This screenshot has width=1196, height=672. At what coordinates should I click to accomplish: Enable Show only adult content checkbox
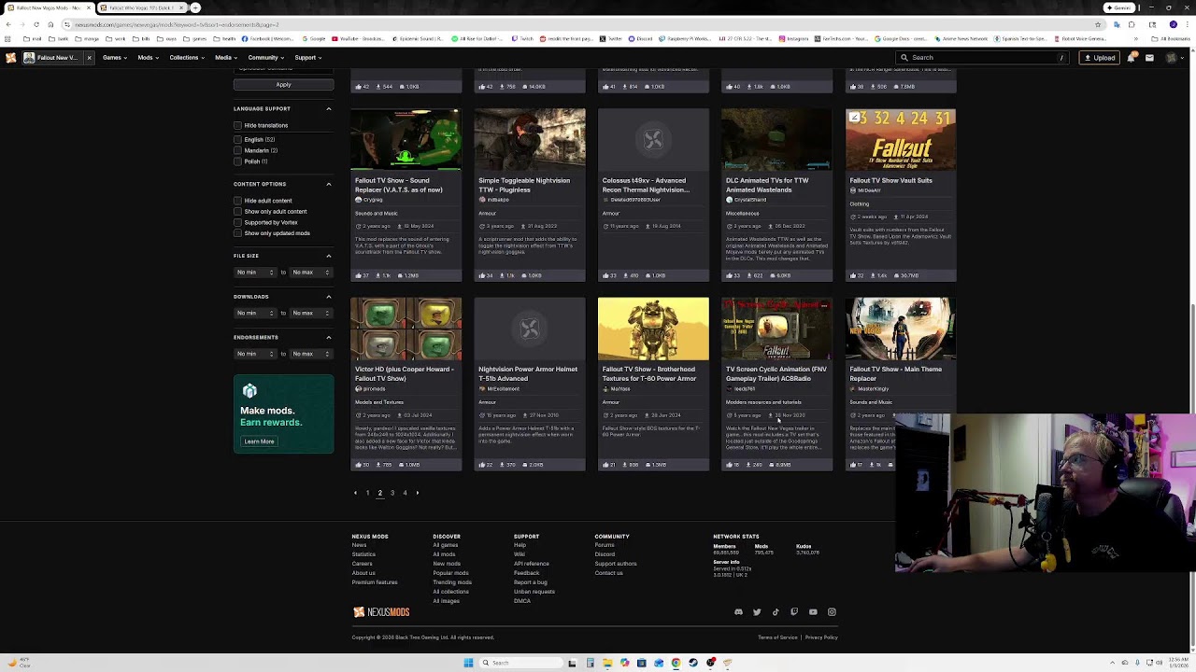click(x=238, y=212)
